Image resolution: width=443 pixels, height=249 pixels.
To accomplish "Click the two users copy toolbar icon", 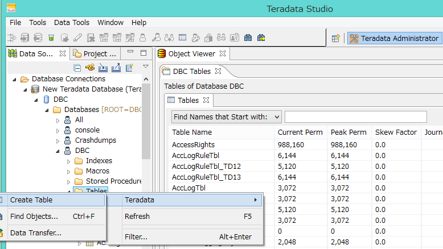I will tap(169, 38).
